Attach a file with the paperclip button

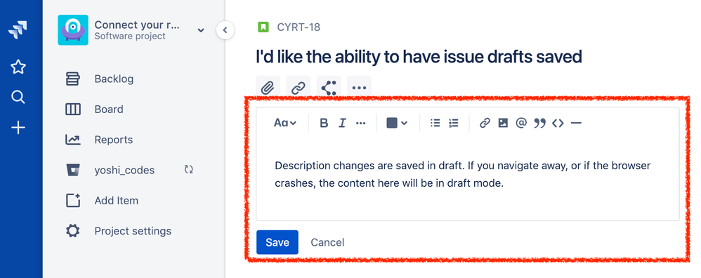click(268, 88)
